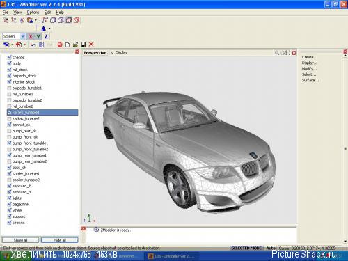Click the New file blank page icon
Screen dimensions: 348x261
click(x=68, y=45)
